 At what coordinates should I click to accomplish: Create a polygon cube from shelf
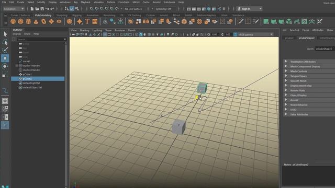click(21, 21)
